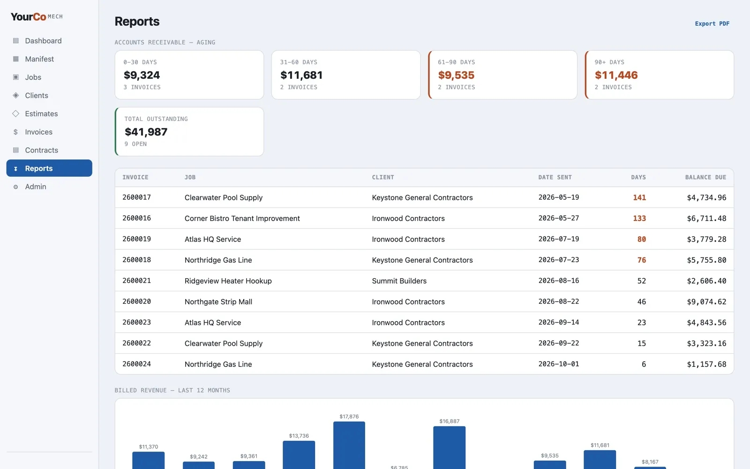750x469 pixels.
Task: Select the Corner Bistro Tenant Improvement job
Action: click(x=242, y=218)
